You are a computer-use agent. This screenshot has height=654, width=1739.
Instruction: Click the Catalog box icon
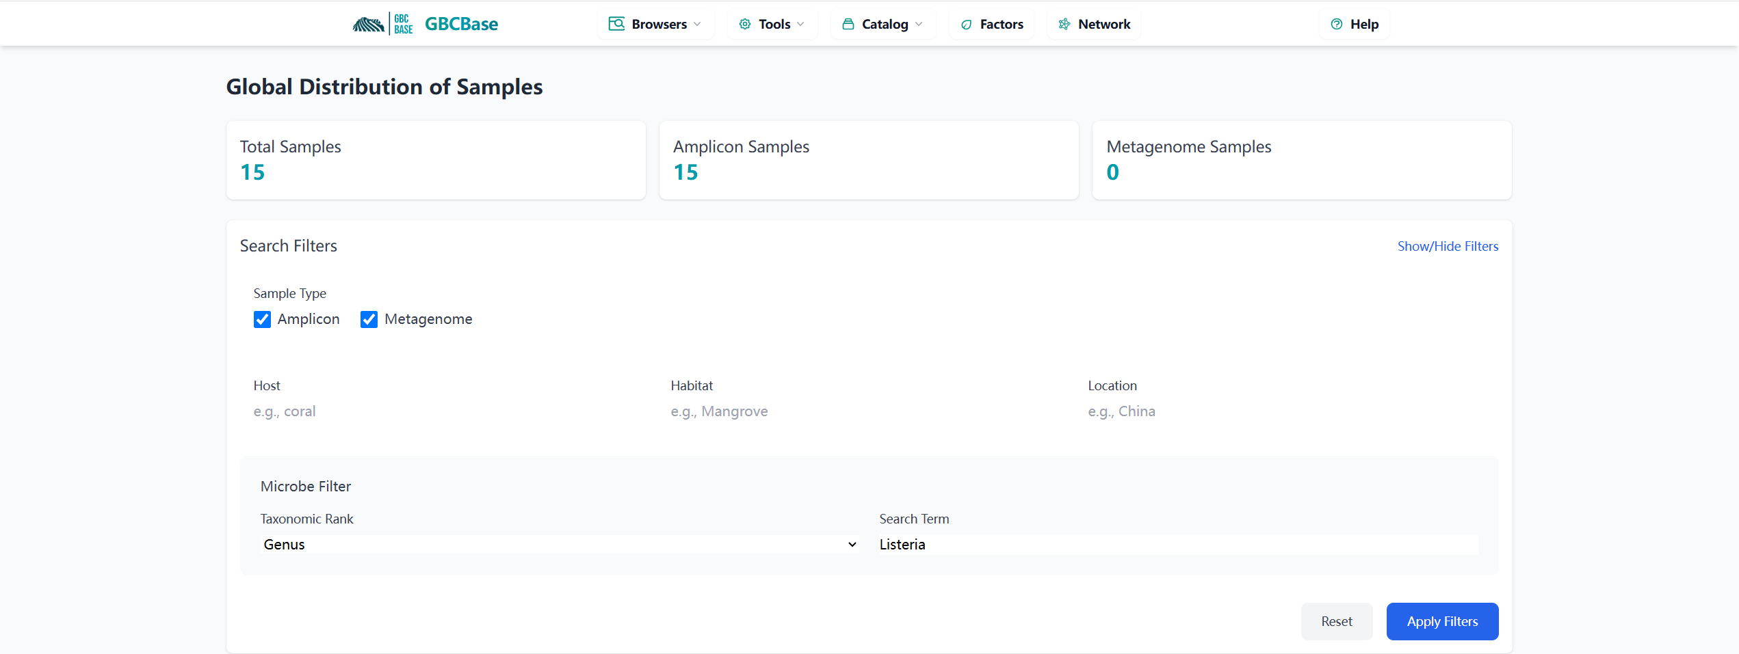[x=848, y=24]
